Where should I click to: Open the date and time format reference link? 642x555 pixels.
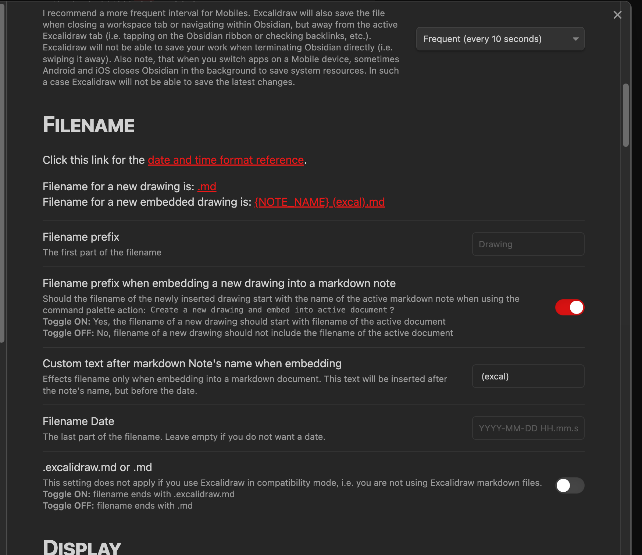pos(225,160)
